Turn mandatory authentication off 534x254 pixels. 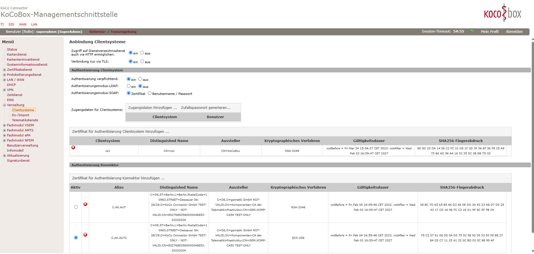click(x=140, y=79)
